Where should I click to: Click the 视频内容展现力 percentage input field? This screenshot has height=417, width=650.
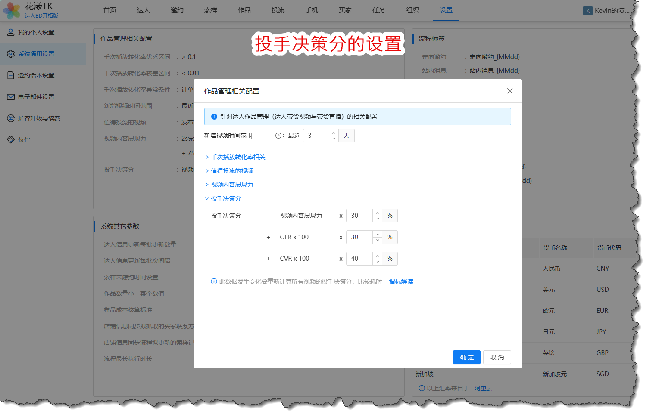[x=359, y=216]
